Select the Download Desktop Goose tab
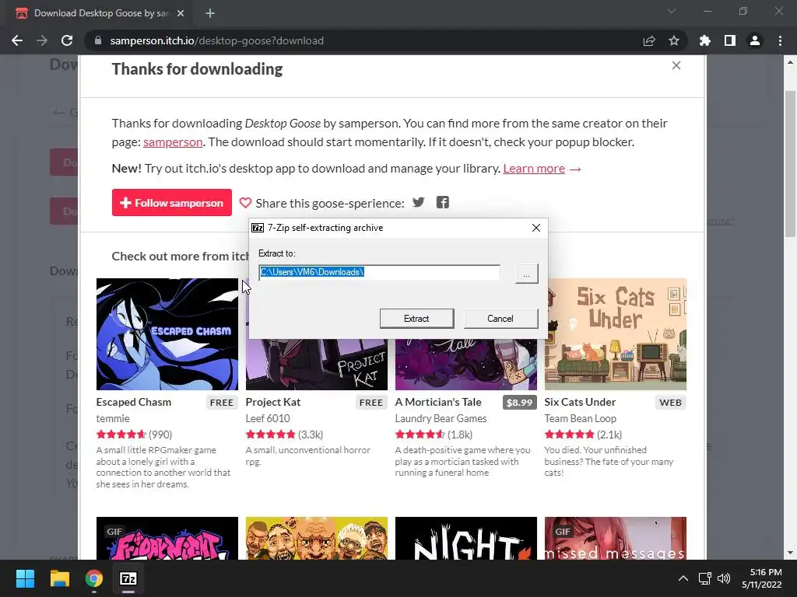Image resolution: width=797 pixels, height=597 pixels. pyautogui.click(x=100, y=13)
